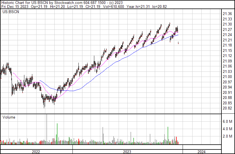Select the 2024 year marker on timeline
This screenshot has width=235, height=154.
[202, 152]
